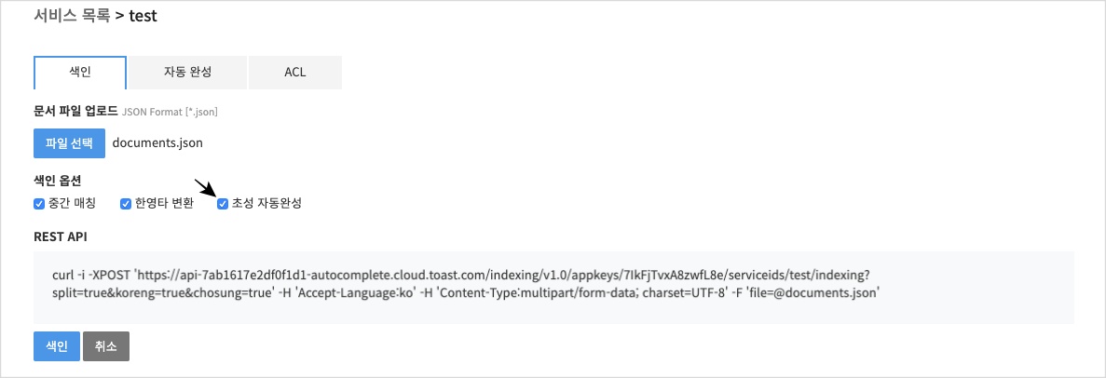1106x378 pixels.
Task: Switch to the 색인 tab
Action: [80, 72]
